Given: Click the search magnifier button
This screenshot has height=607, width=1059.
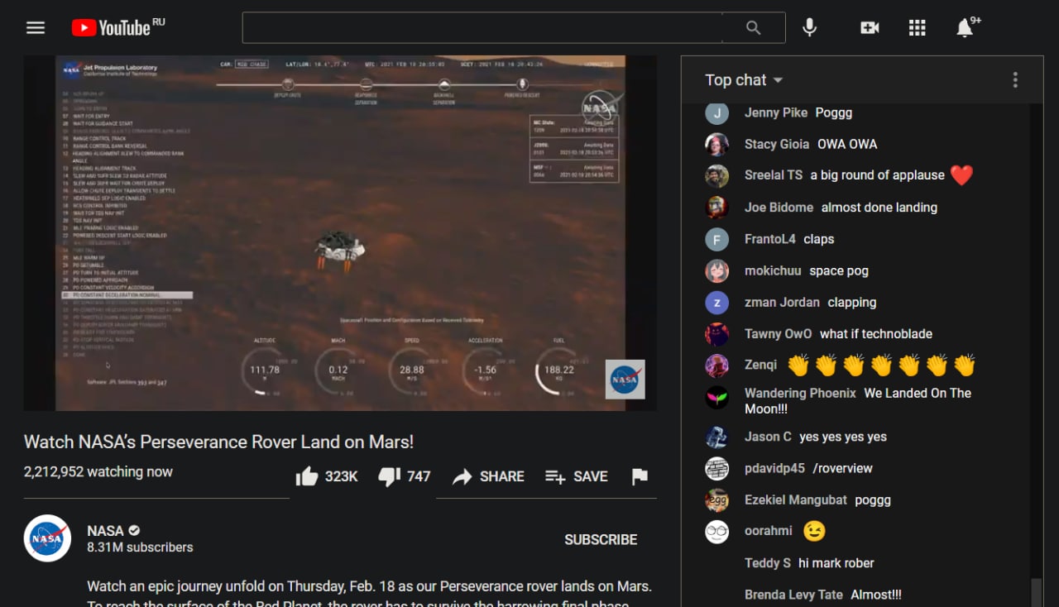Looking at the screenshot, I should pyautogui.click(x=753, y=27).
